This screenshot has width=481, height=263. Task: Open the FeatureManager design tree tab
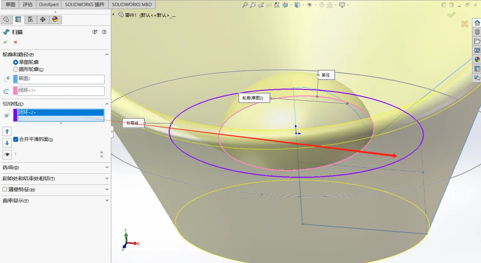(x=6, y=20)
